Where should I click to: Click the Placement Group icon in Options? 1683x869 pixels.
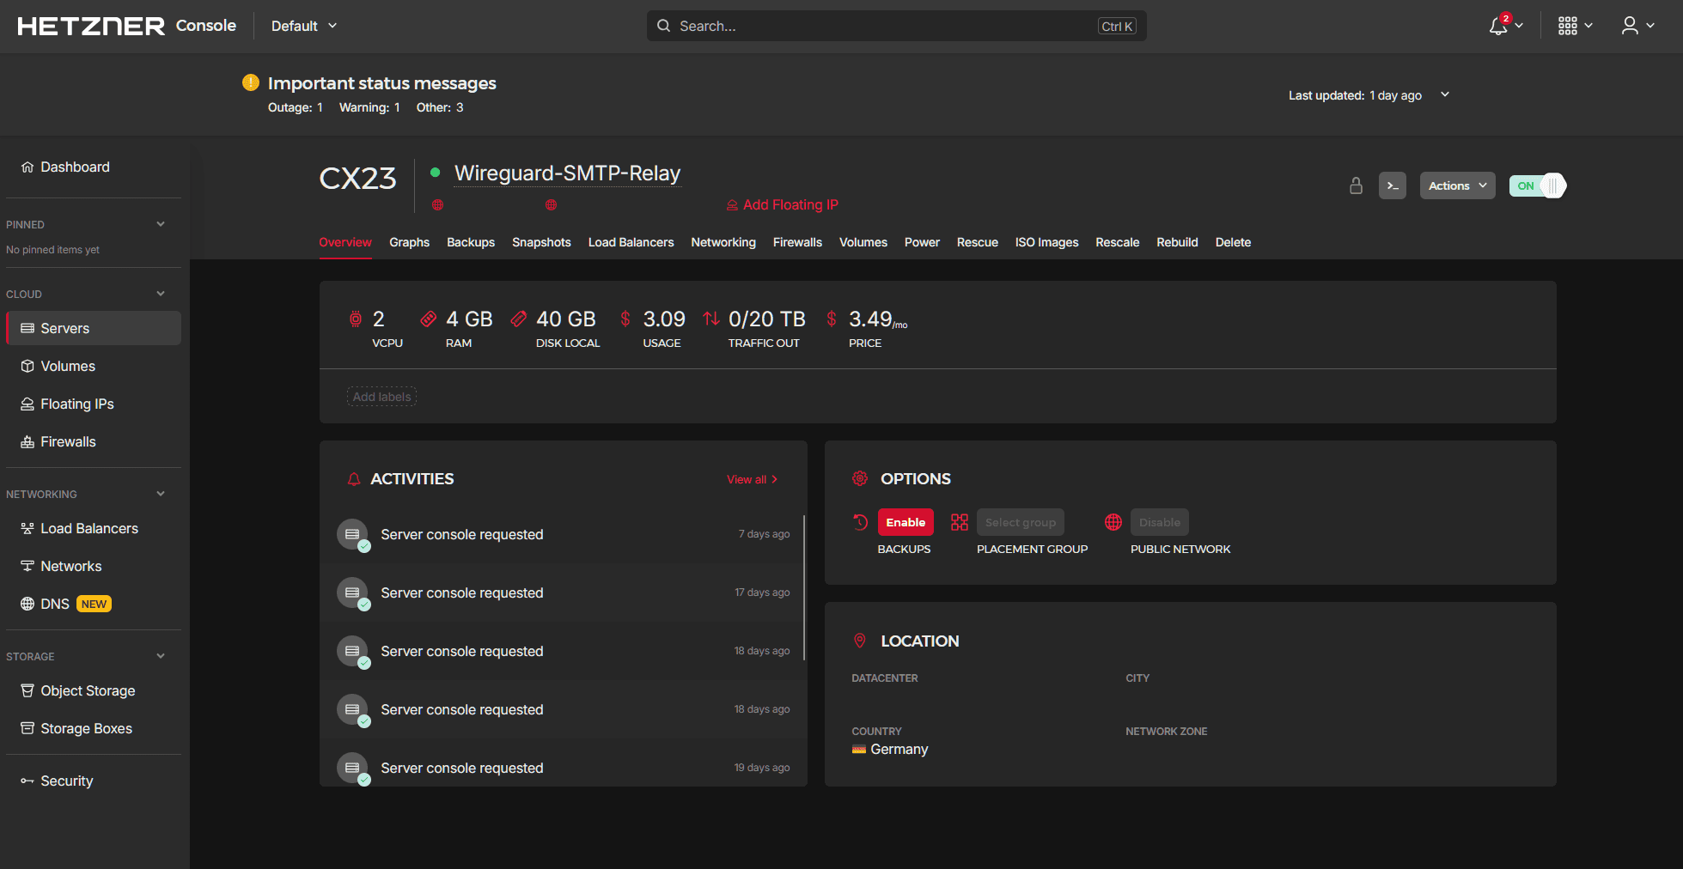tap(959, 522)
